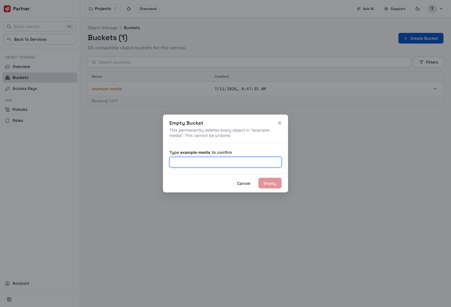451x307 pixels.
Task: Open example-media bucket link
Action: [x=107, y=89]
